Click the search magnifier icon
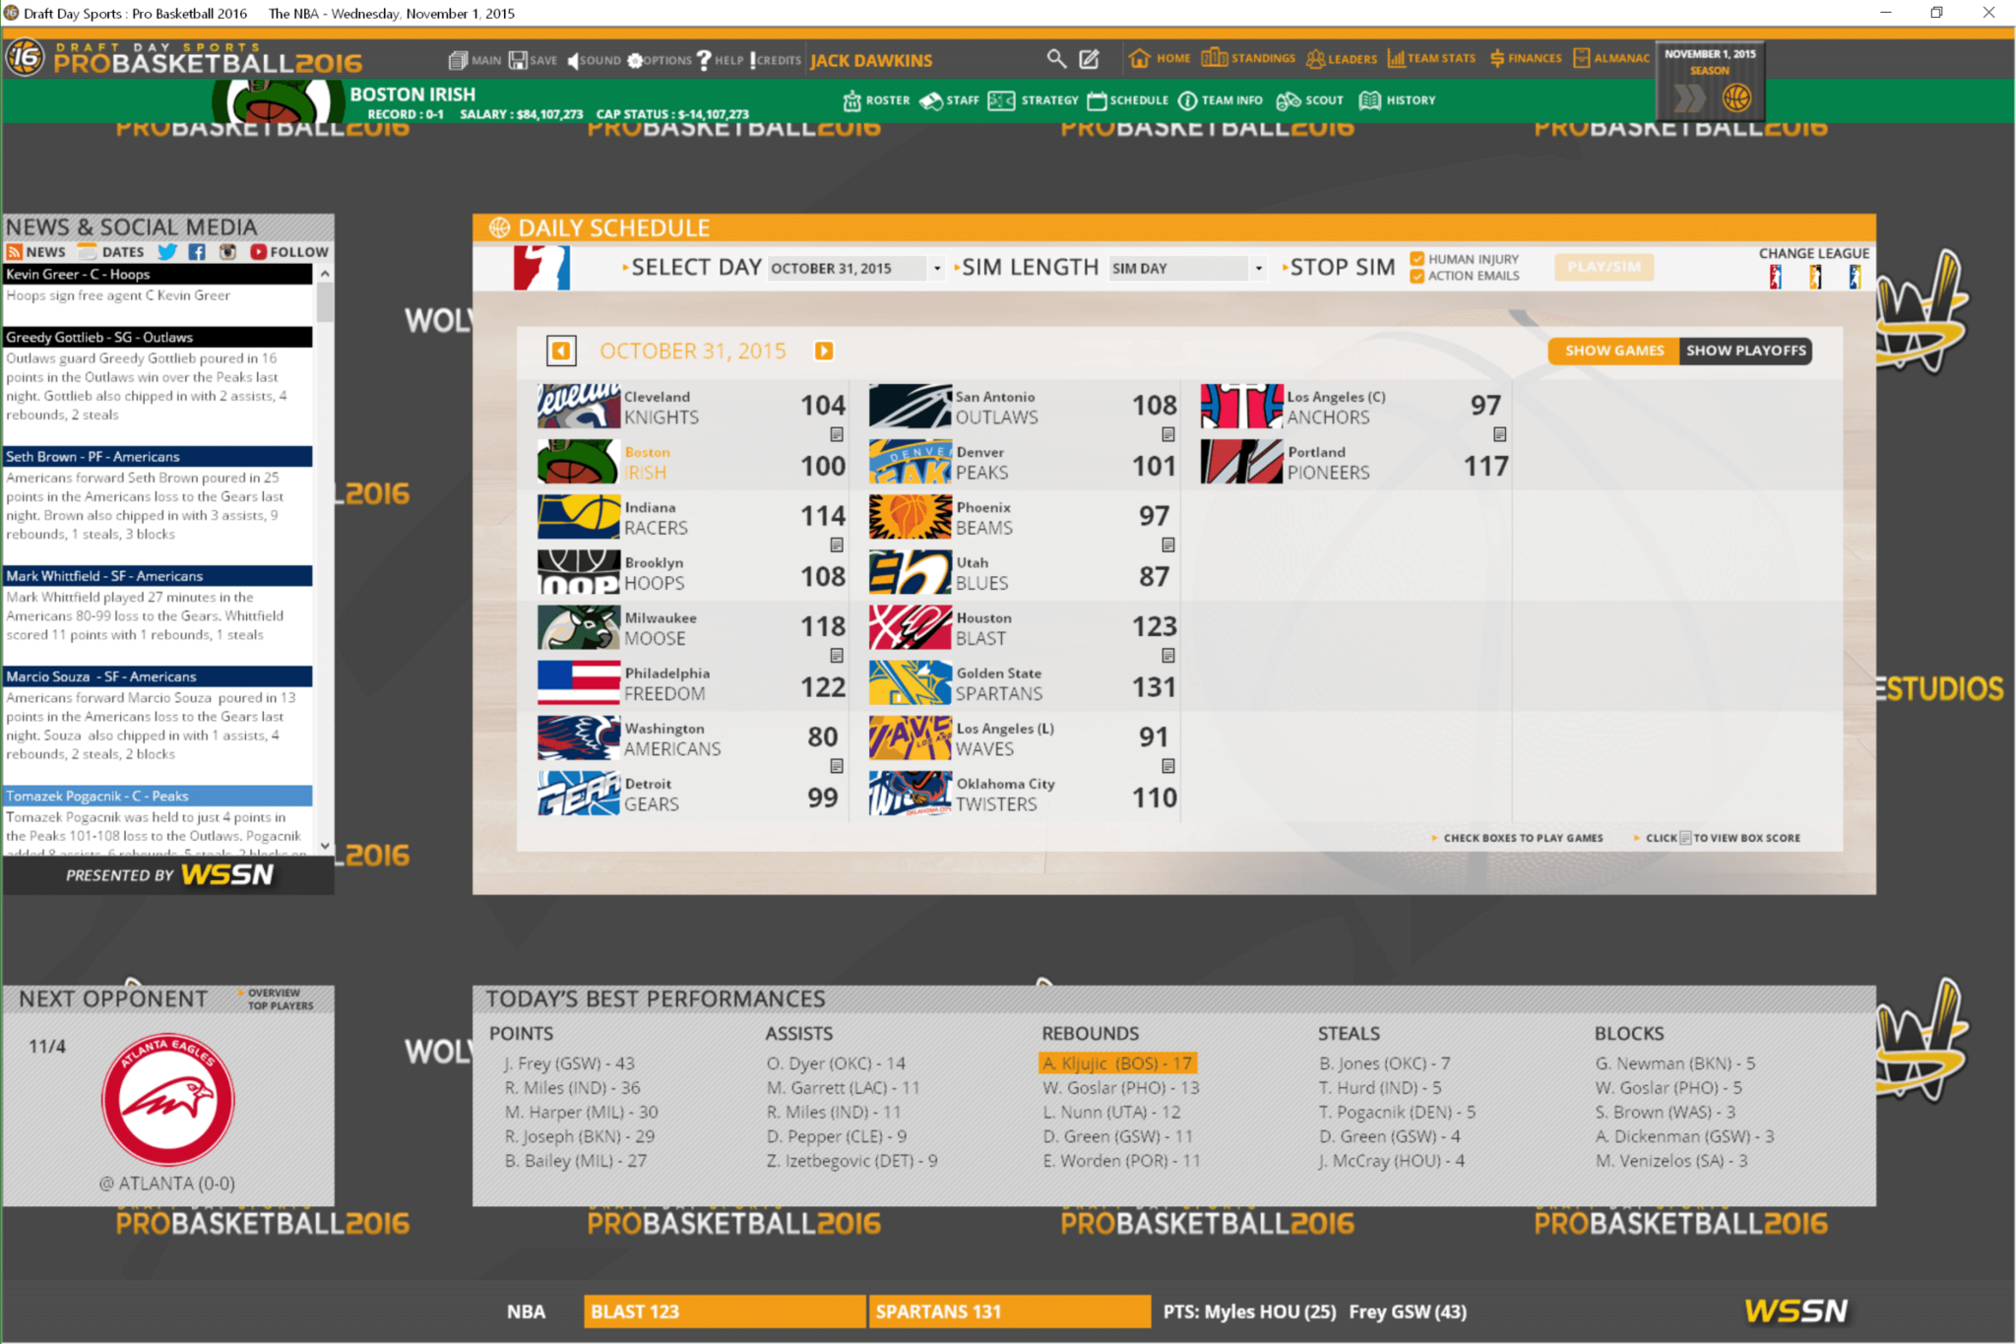Image resolution: width=2016 pixels, height=1344 pixels. click(x=1056, y=59)
